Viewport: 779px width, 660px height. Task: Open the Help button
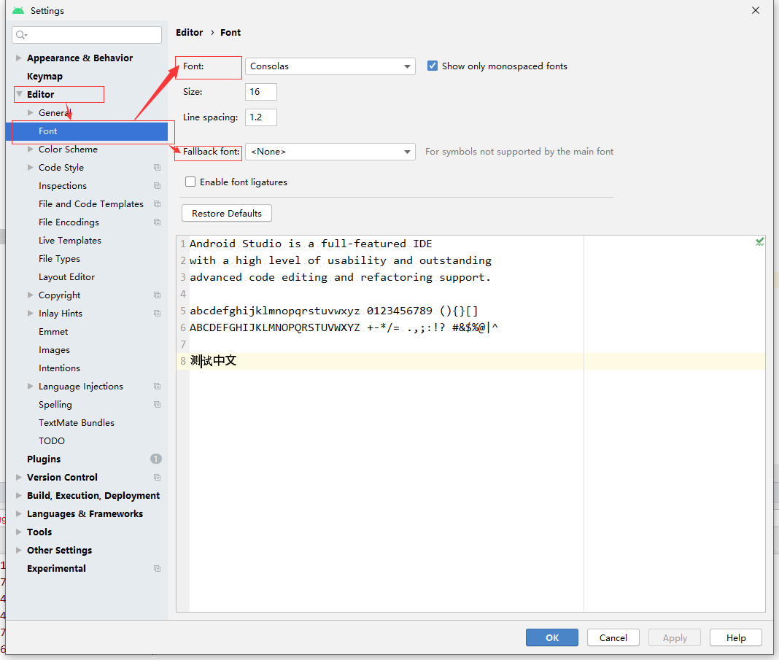click(x=736, y=637)
